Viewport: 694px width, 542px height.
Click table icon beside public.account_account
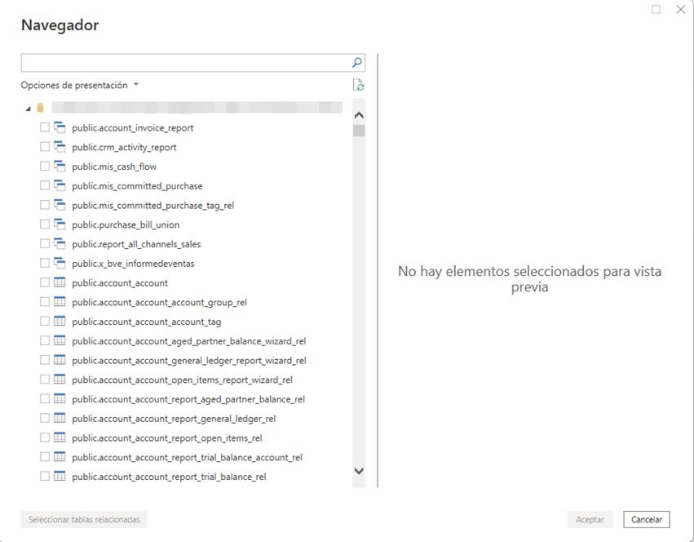(60, 282)
